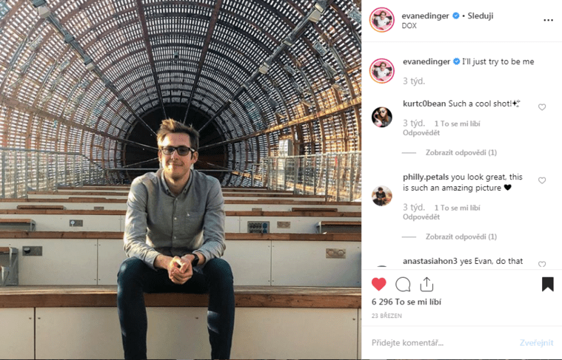The width and height of the screenshot is (562, 360).
Task: Click Sleduji follow button
Action: click(x=482, y=16)
